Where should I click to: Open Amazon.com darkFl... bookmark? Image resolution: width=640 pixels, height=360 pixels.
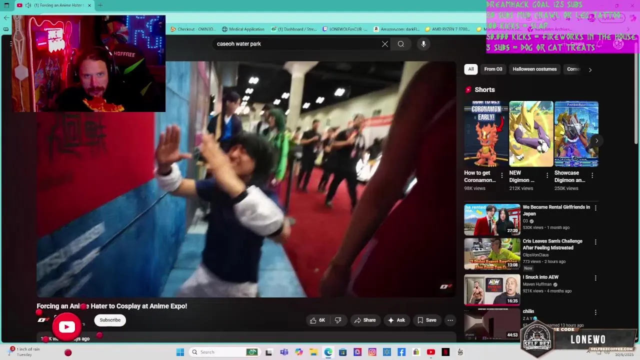click(x=396, y=29)
